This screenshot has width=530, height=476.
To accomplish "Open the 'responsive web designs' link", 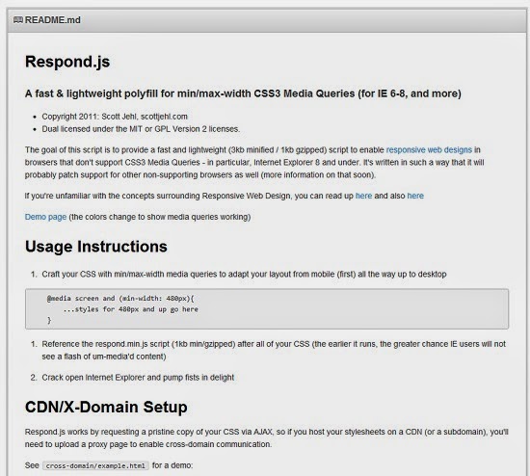I will click(429, 149).
